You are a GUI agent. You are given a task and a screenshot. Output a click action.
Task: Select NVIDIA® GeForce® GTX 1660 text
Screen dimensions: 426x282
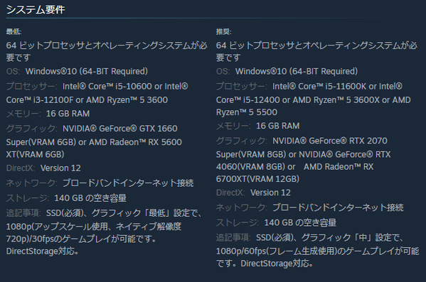click(x=120, y=129)
